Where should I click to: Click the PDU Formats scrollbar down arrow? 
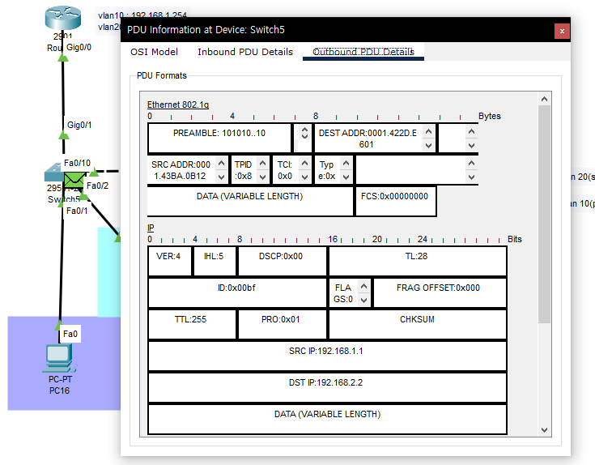544,430
